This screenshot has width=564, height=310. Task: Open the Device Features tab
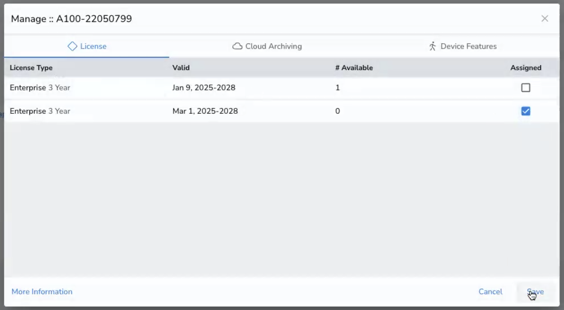(x=462, y=46)
